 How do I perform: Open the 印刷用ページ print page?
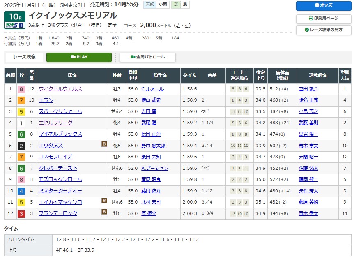click(x=323, y=19)
